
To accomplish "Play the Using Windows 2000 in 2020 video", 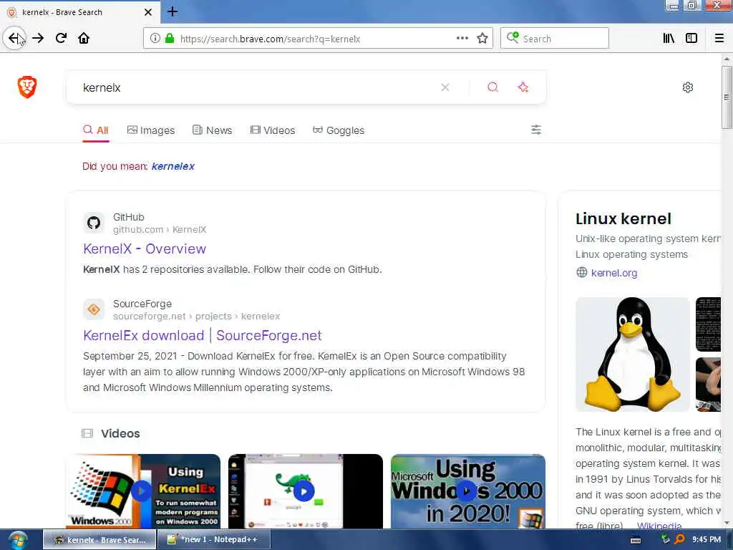I will pos(468,491).
